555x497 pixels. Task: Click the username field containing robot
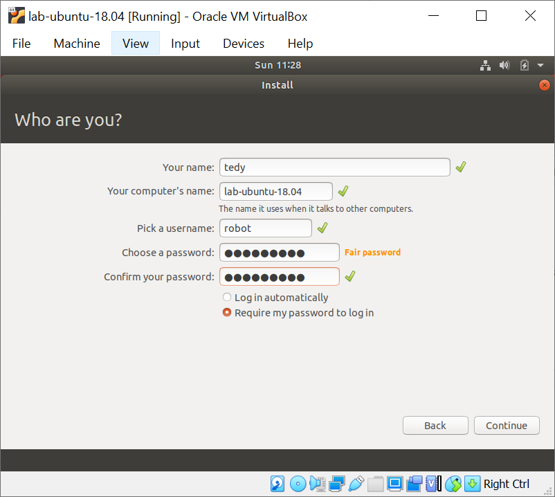266,228
